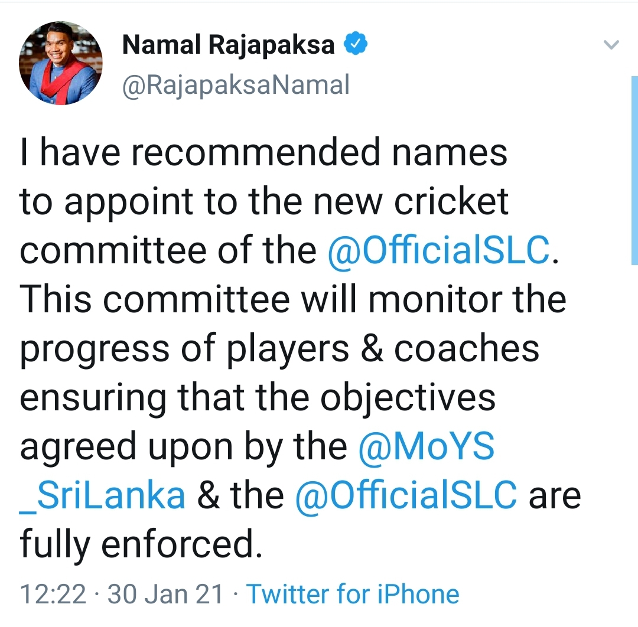Open the @RajapaksaNamal handle
The image size is (638, 627).
(236, 86)
